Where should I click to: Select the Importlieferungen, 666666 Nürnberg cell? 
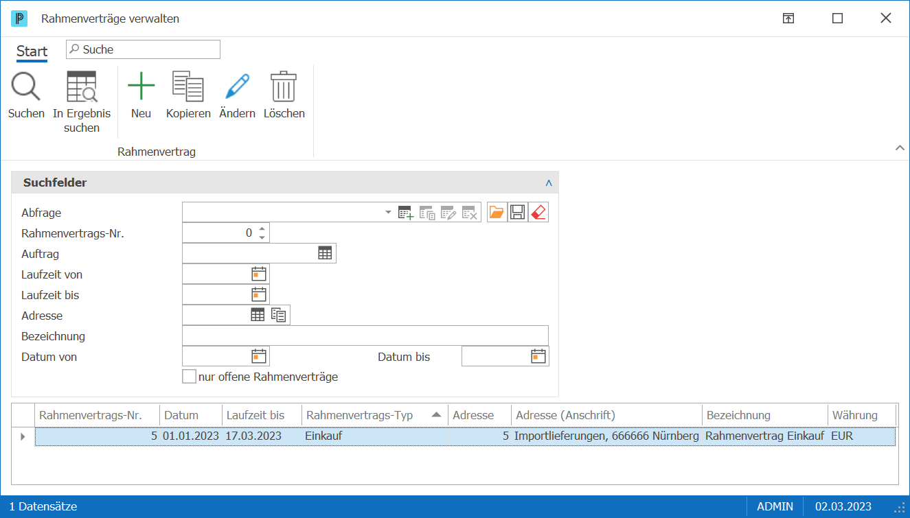pos(606,436)
